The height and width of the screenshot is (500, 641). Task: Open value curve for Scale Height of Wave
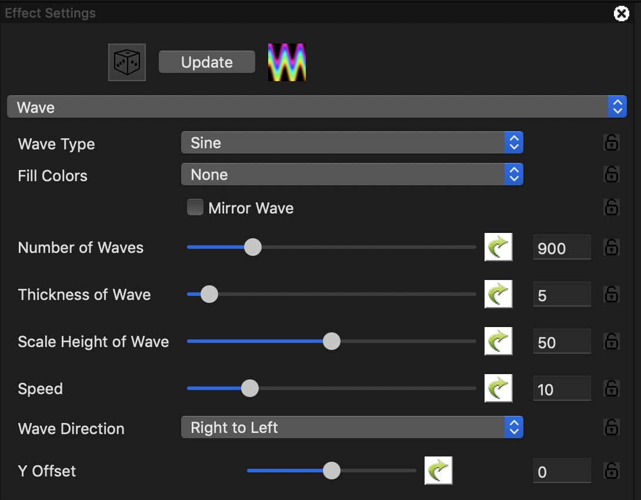pyautogui.click(x=498, y=341)
